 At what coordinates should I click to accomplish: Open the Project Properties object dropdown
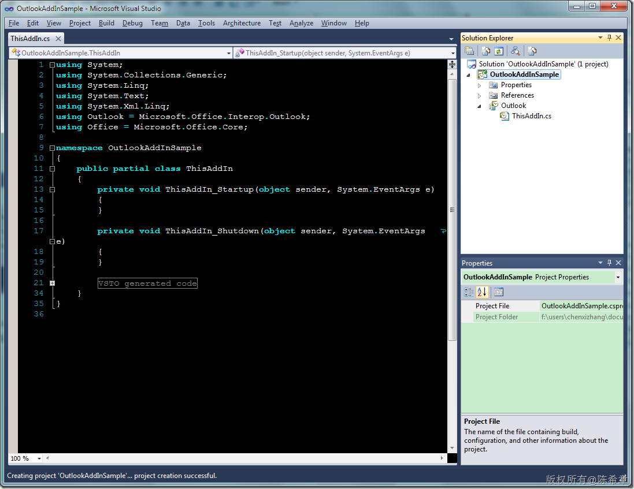click(x=618, y=277)
